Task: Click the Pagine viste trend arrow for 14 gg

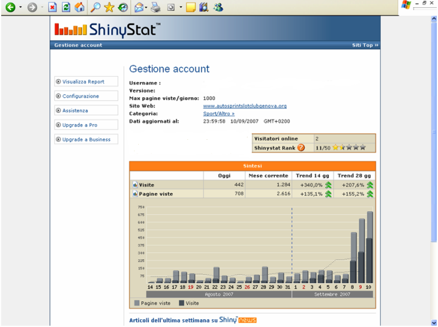Action: pos(328,194)
